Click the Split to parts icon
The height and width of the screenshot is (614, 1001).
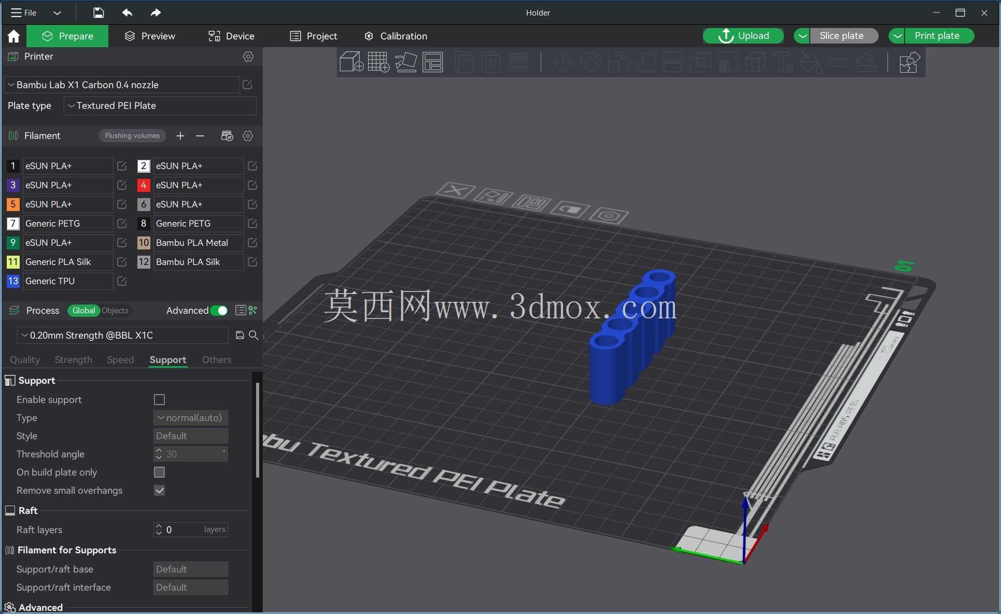click(x=491, y=62)
